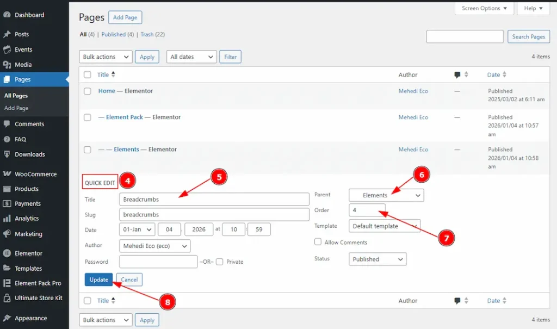Viewport: 557px width, 329px height.
Task: Click the Ultimate Store Kit bag icon
Action: (7, 298)
